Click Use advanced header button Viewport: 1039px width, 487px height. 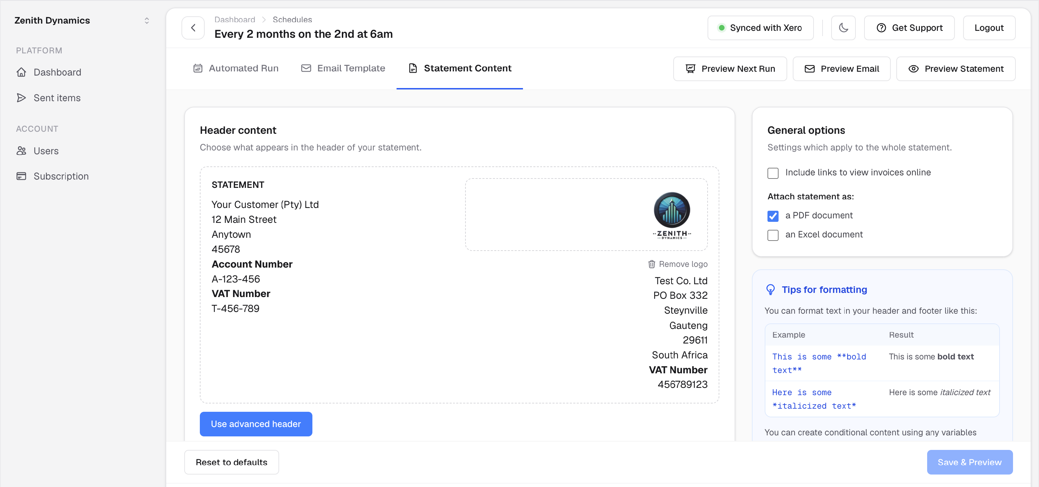coord(256,424)
